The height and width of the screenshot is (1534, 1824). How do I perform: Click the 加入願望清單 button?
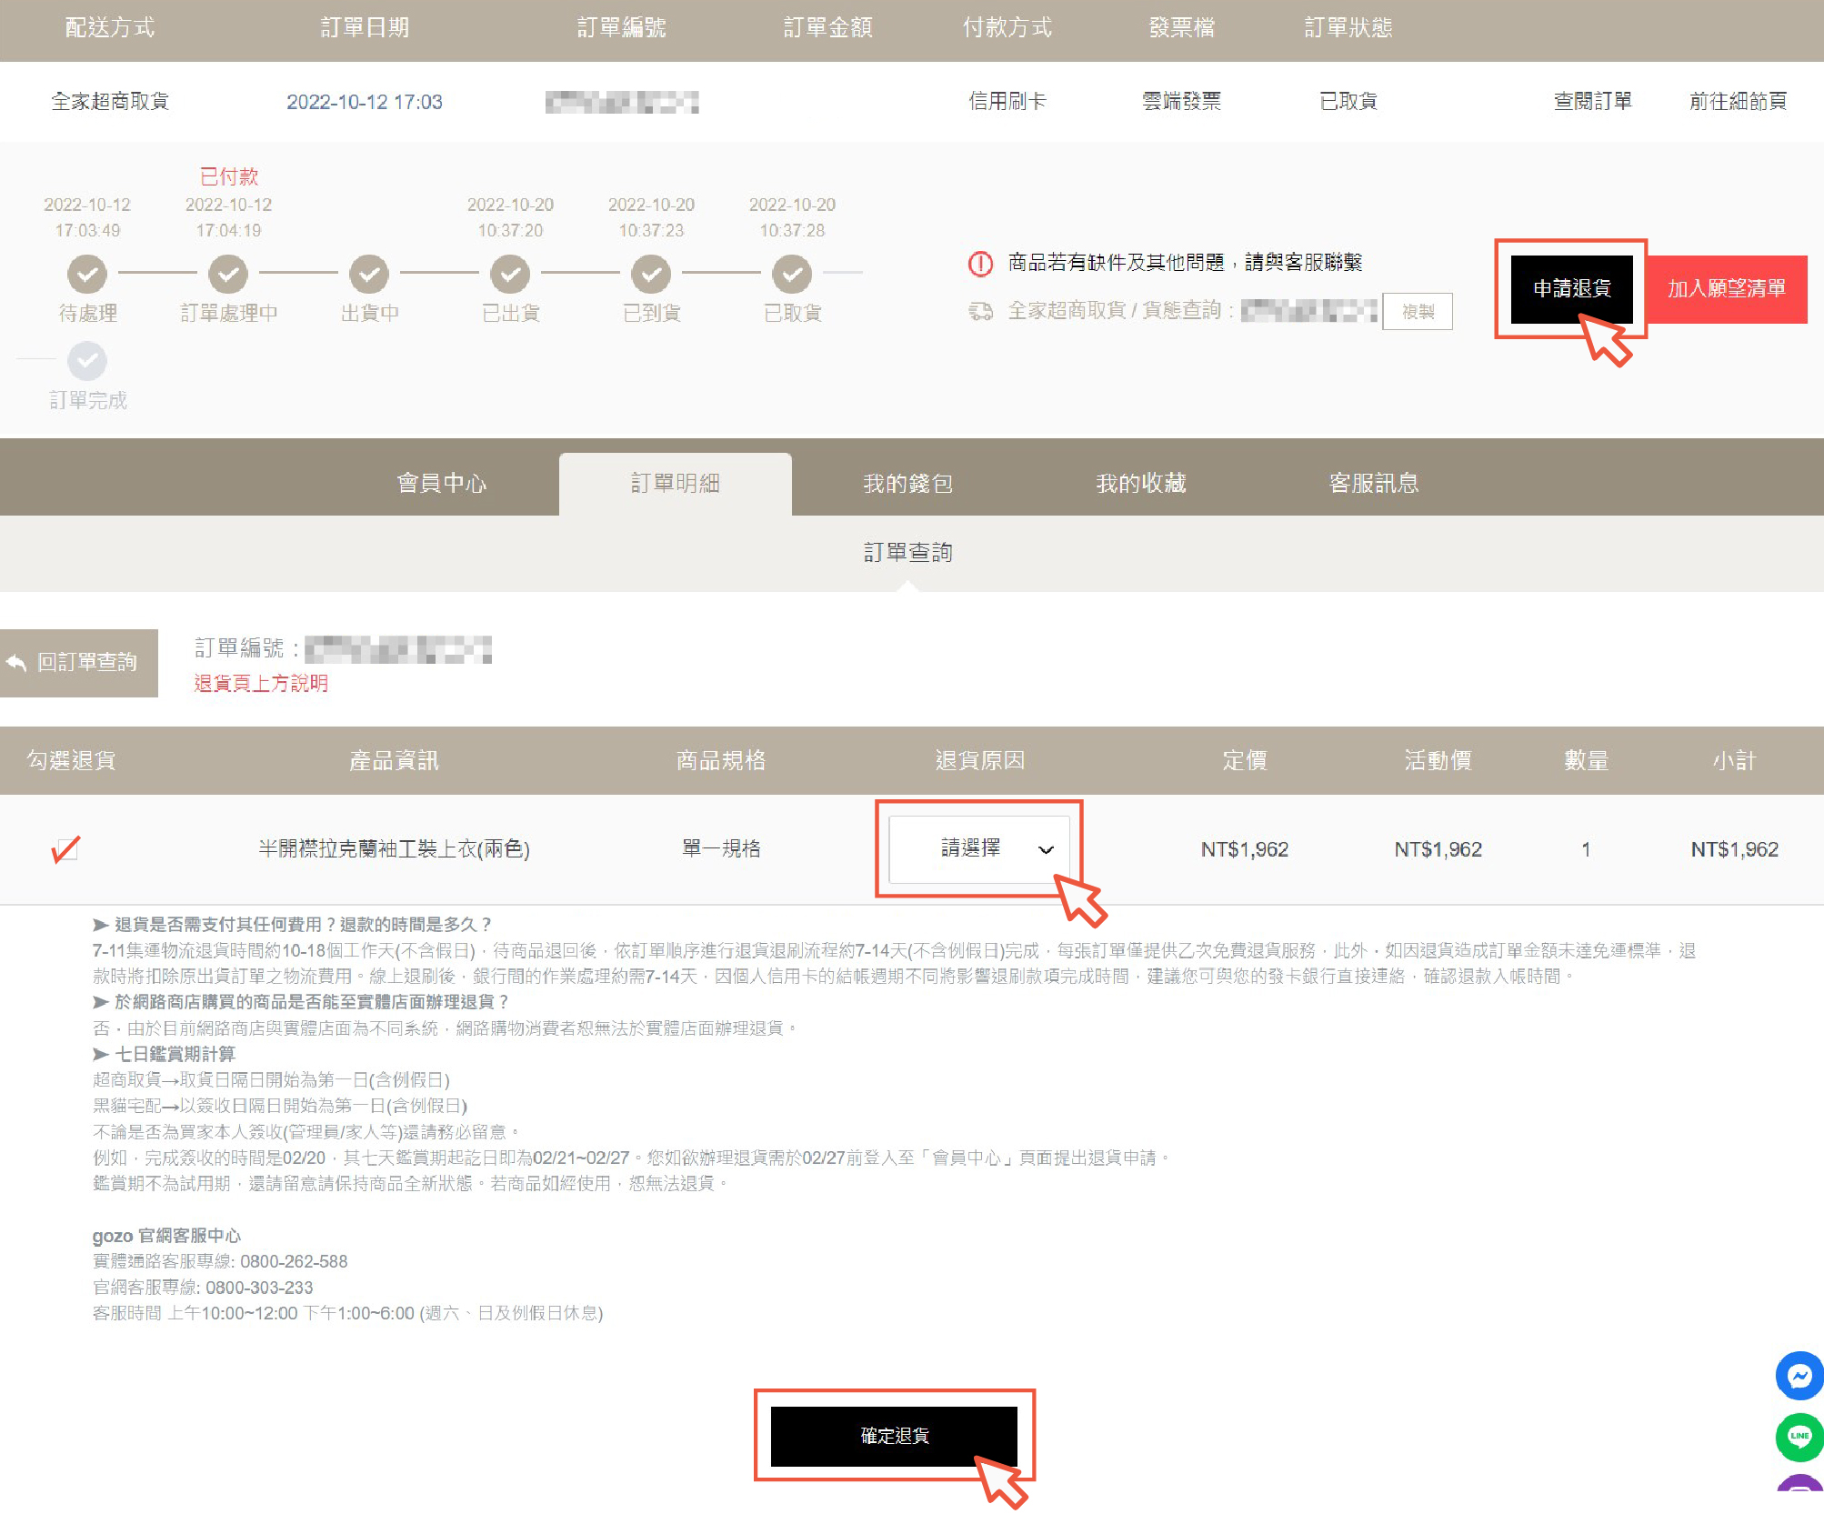(x=1726, y=289)
